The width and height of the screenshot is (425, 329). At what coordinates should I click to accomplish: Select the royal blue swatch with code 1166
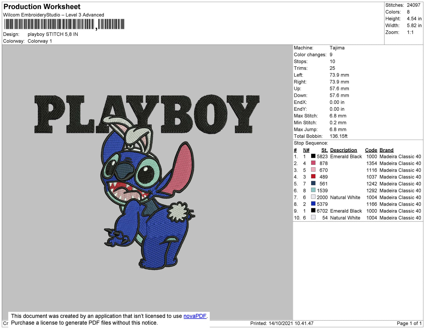[313, 204]
